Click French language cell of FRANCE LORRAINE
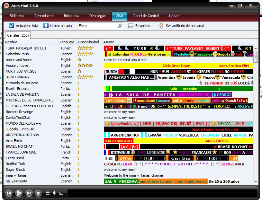262x202 pixels. pos(66,152)
